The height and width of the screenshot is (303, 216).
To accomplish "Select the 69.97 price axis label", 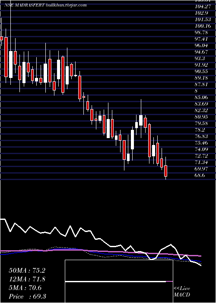I will coord(201,169).
